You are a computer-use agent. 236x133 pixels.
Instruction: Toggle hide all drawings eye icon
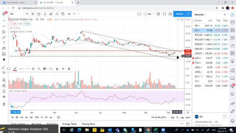(4, 97)
